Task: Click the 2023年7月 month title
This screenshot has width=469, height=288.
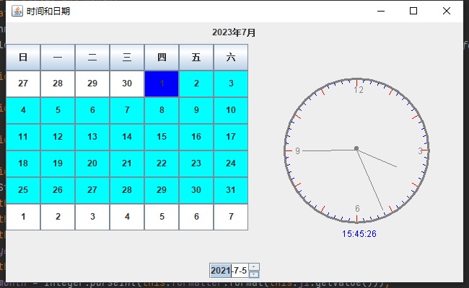Action: pos(234,32)
